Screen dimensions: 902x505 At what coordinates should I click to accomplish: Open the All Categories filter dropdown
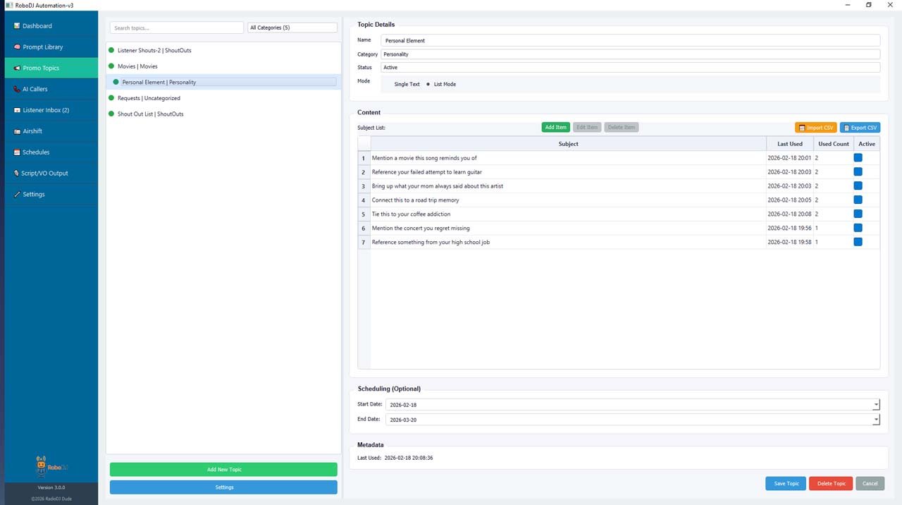click(292, 28)
